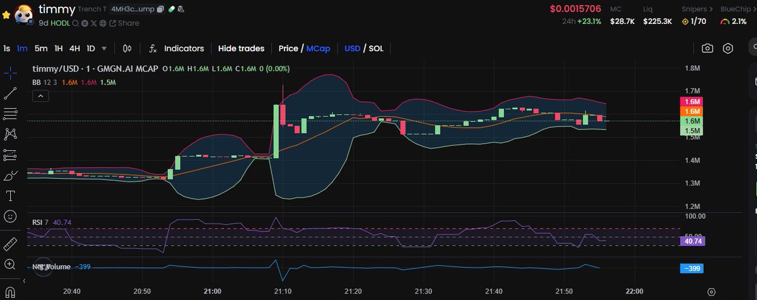Collapse the indicator legend chevron
The width and height of the screenshot is (757, 300).
(40, 96)
